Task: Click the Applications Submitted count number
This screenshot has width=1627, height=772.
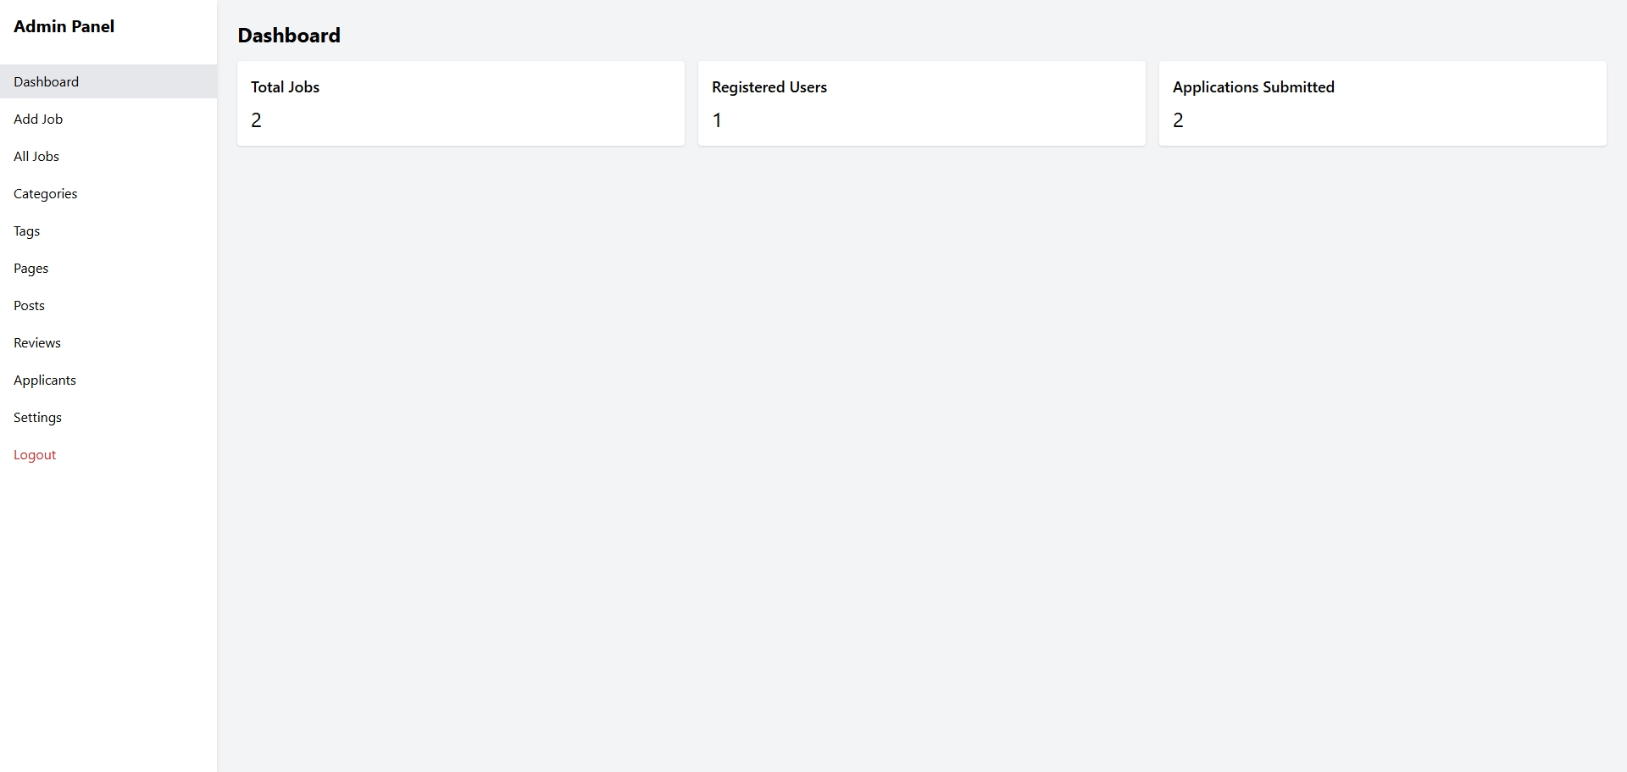Action: pyautogui.click(x=1178, y=120)
